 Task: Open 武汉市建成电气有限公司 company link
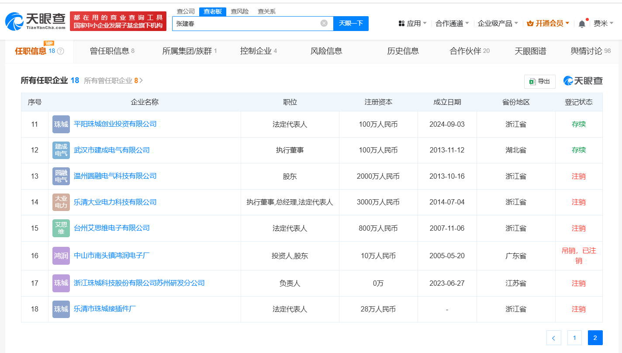112,150
